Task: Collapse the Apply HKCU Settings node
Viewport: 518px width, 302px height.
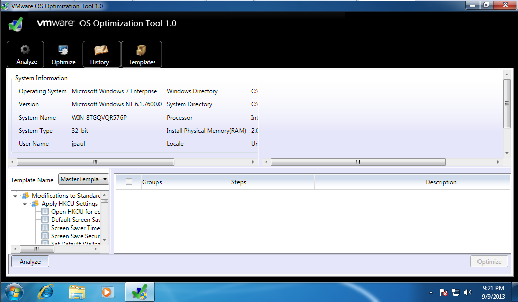Action: pos(25,204)
